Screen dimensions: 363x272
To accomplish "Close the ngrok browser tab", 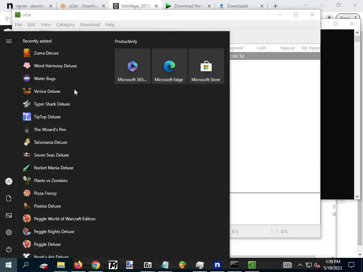I will pos(51,6).
